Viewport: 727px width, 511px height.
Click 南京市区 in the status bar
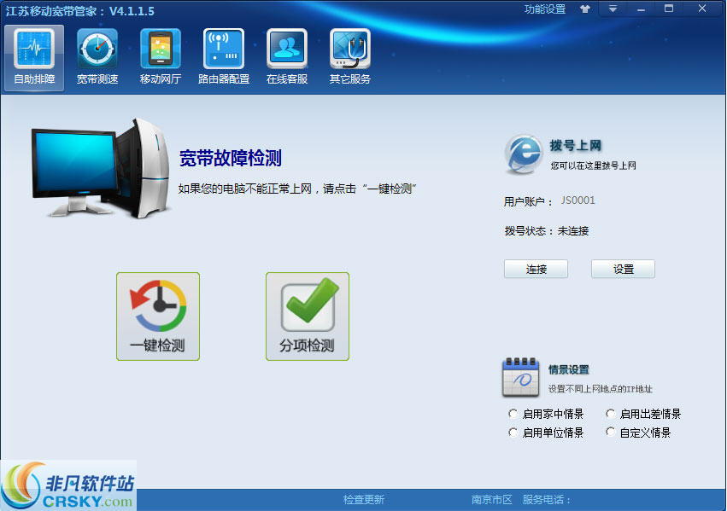click(491, 499)
